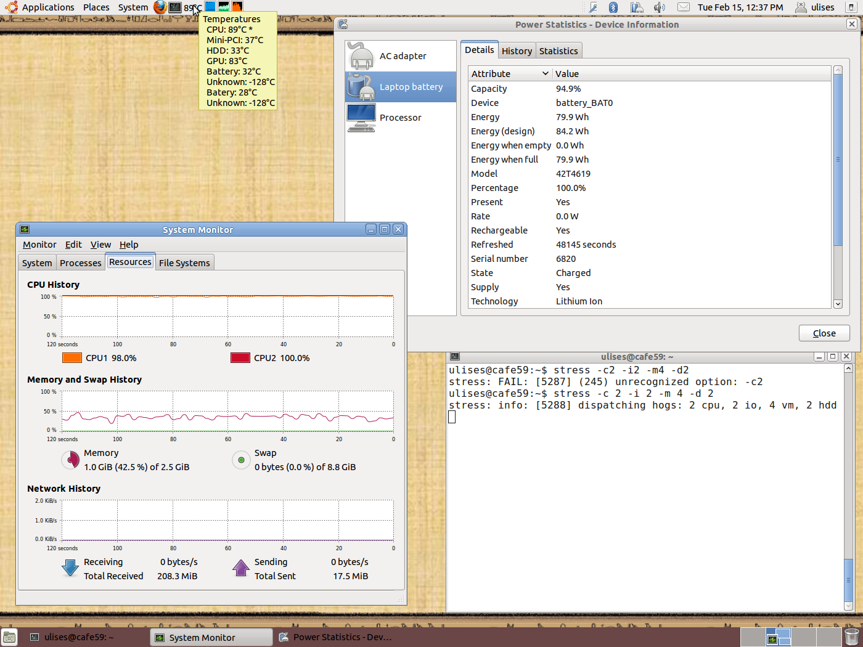Launch Firefox from the top panel
The image size is (863, 647).
(x=160, y=7)
